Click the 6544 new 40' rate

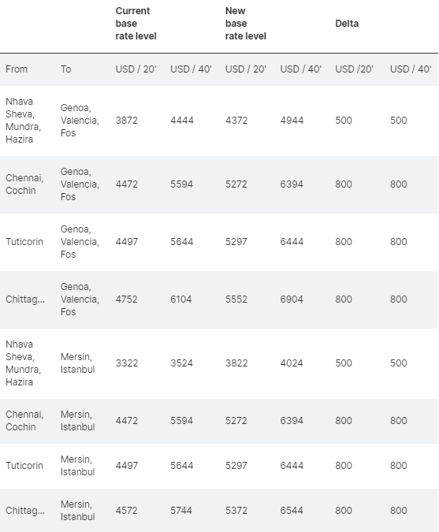click(292, 510)
